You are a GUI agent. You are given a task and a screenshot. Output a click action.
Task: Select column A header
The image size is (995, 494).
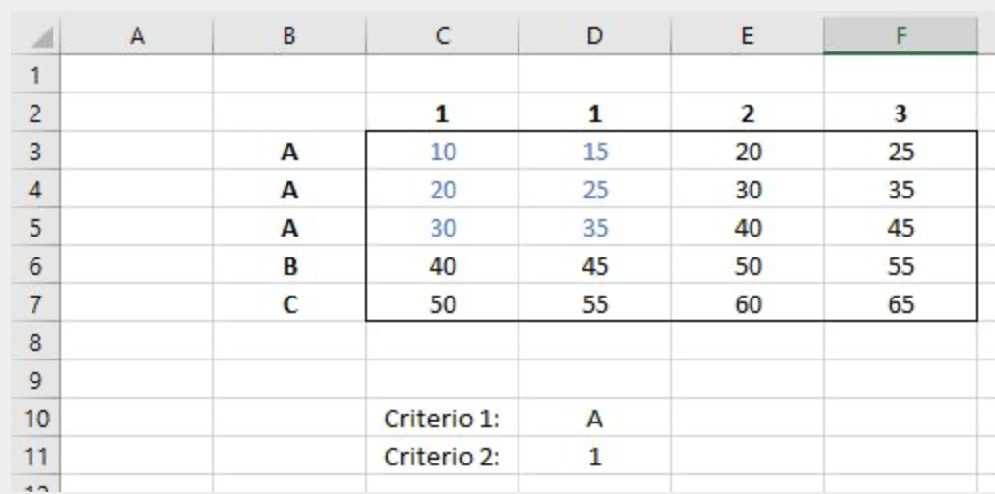point(136,36)
